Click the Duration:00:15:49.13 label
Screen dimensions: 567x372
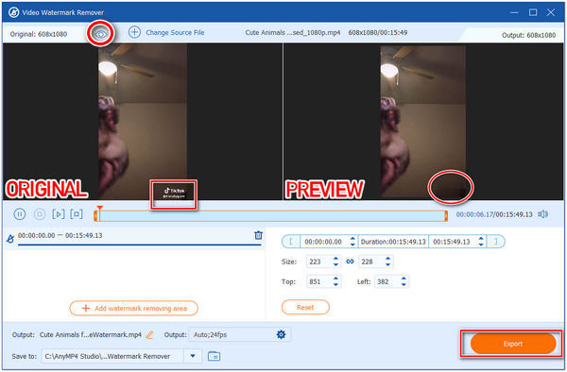393,242
